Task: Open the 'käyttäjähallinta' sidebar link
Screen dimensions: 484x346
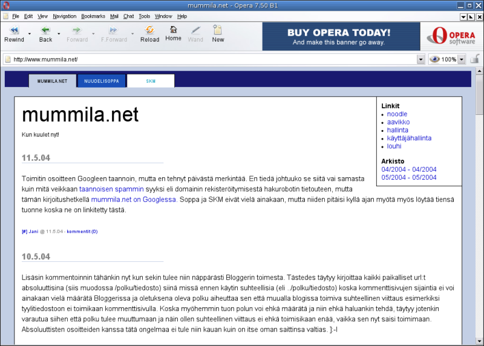Action: (409, 138)
